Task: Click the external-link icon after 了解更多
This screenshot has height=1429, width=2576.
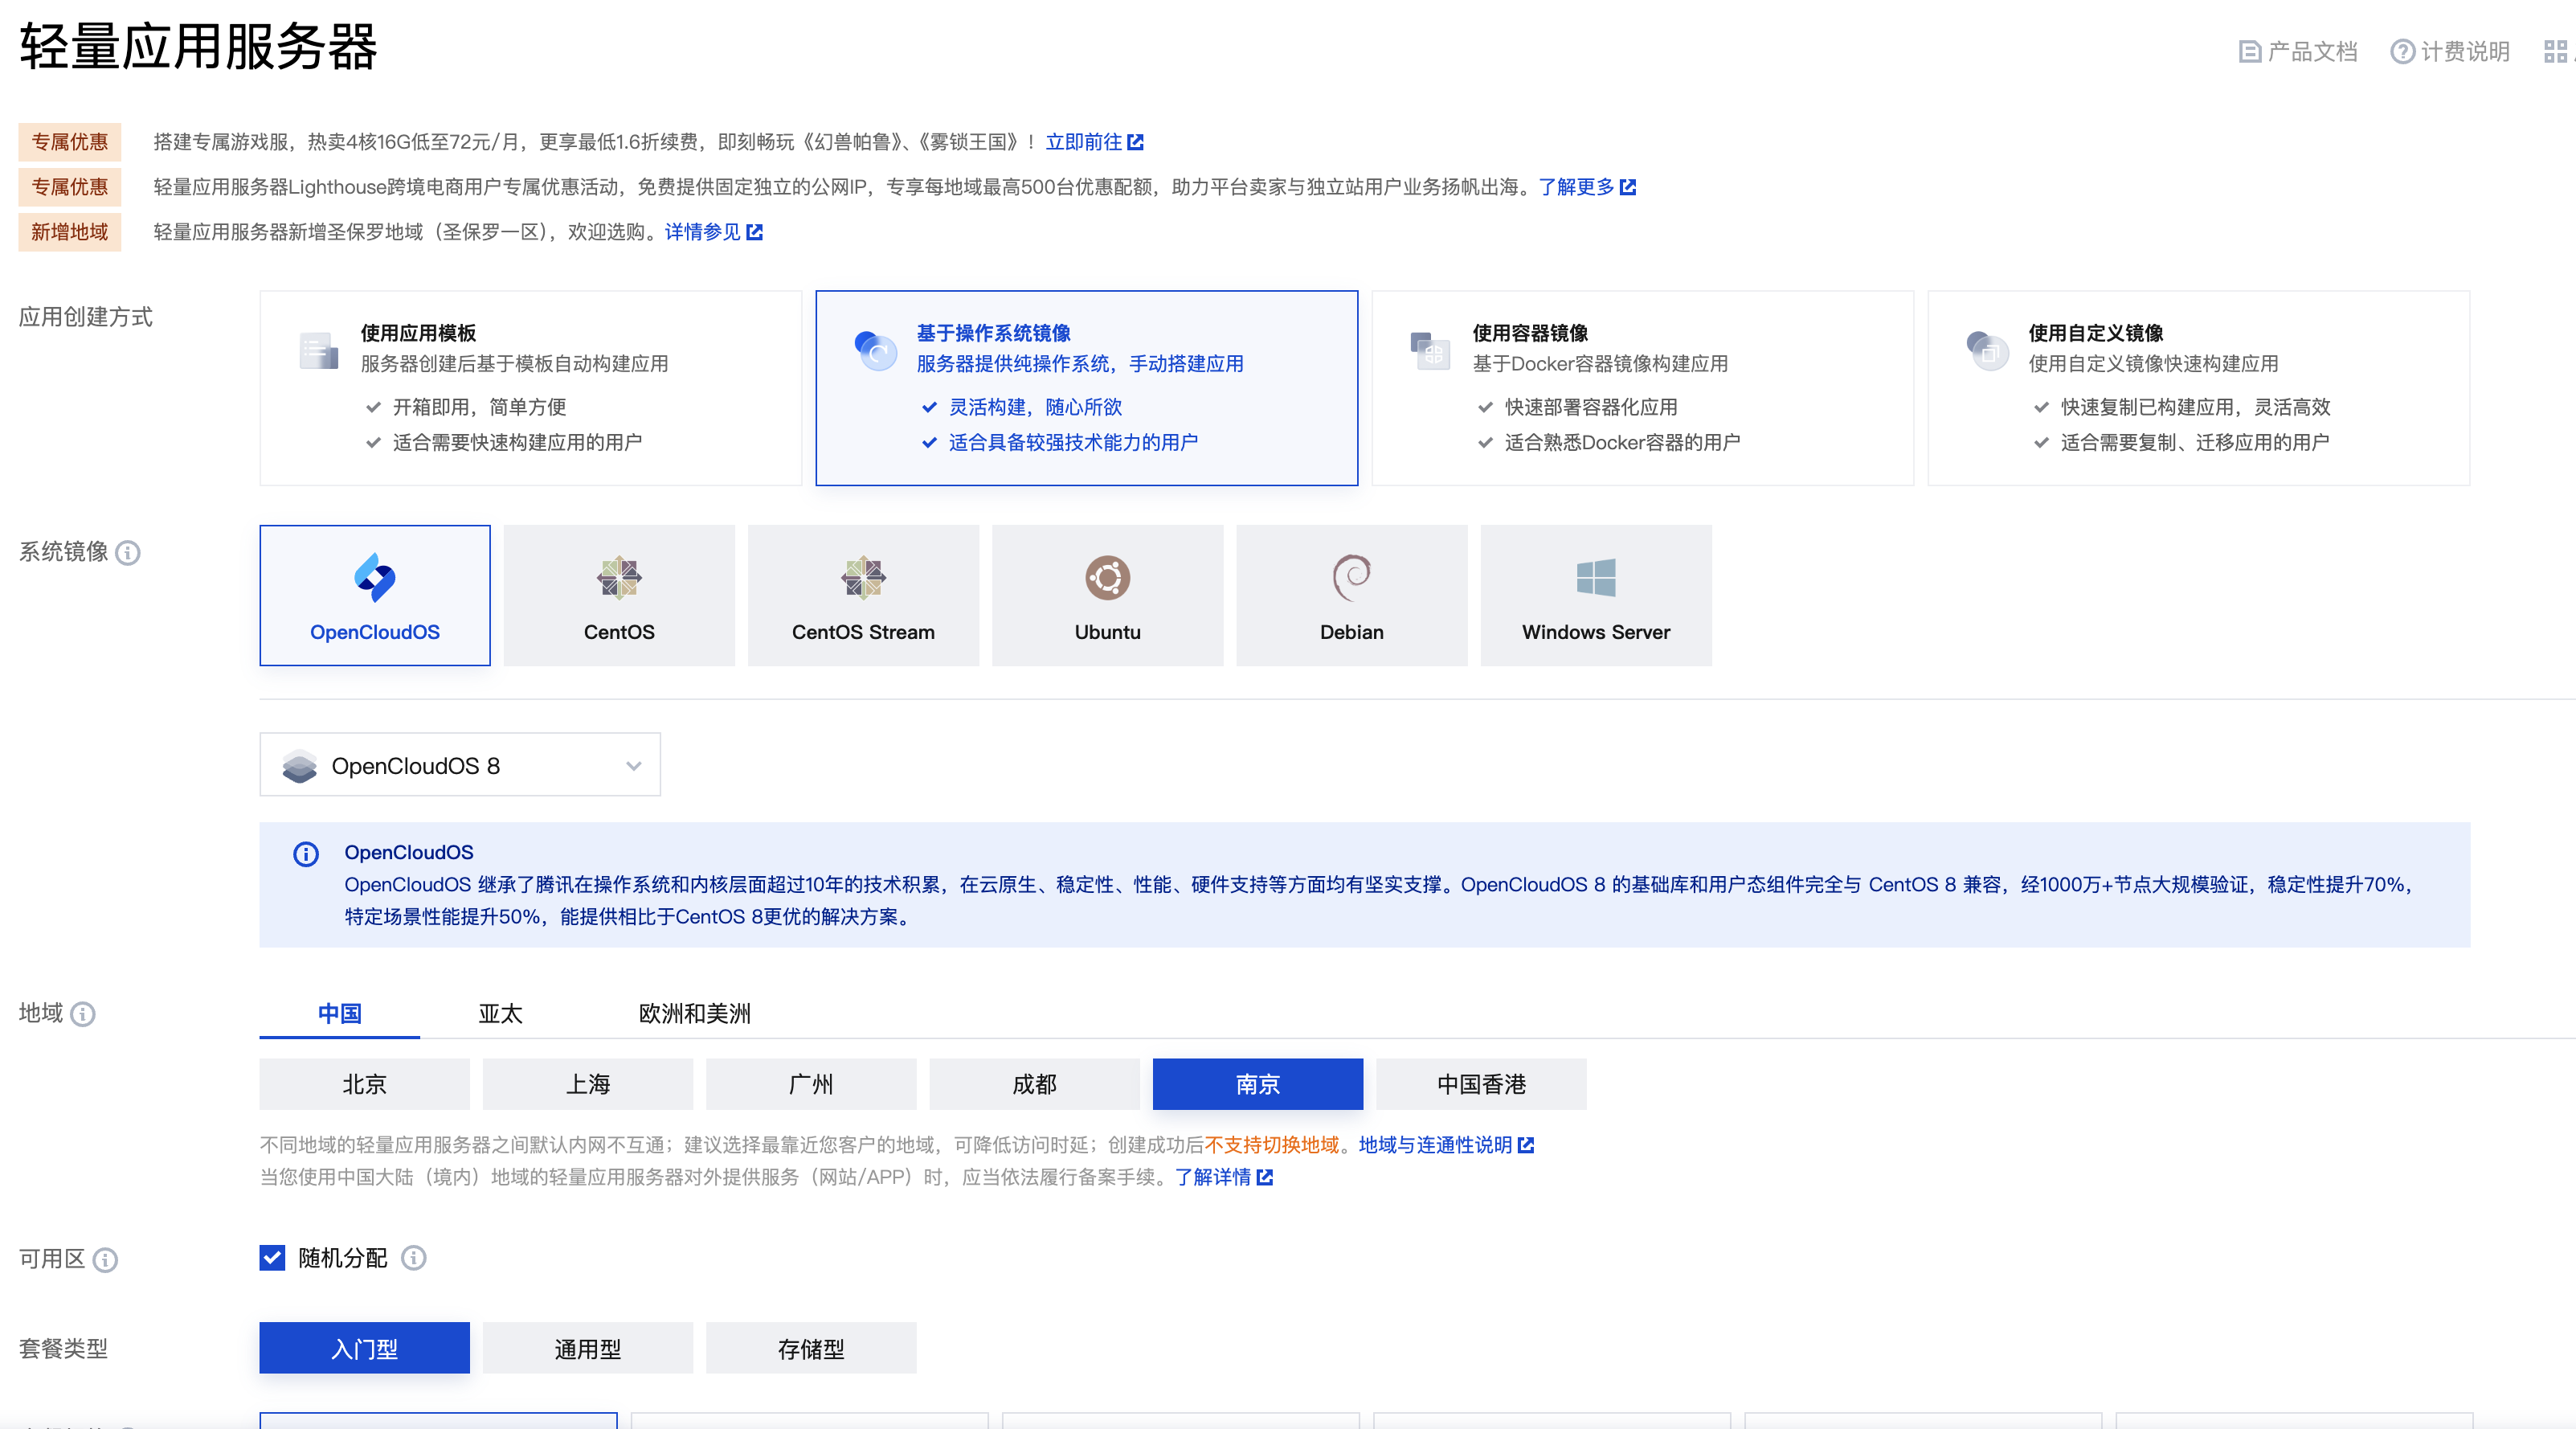Action: pos(1628,187)
